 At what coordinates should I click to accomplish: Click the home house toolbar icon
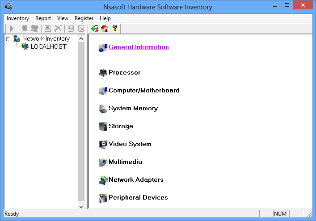(105, 29)
